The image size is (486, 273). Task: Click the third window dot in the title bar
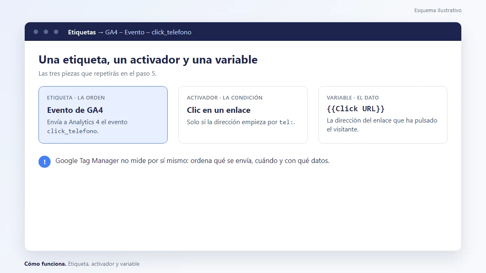[x=56, y=32]
